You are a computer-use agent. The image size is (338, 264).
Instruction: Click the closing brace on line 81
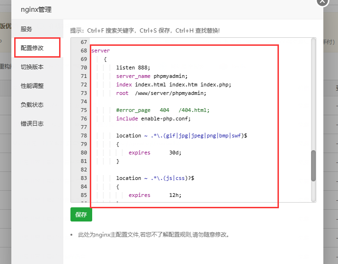coord(118,162)
